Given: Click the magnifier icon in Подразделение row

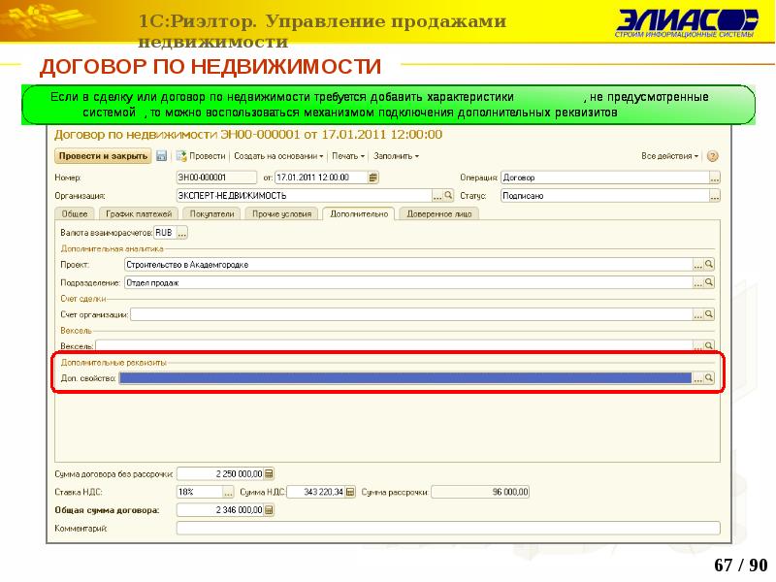Looking at the screenshot, I should click(x=709, y=282).
